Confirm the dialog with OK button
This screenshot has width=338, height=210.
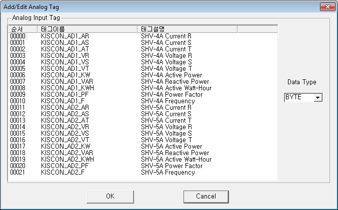tap(110, 197)
